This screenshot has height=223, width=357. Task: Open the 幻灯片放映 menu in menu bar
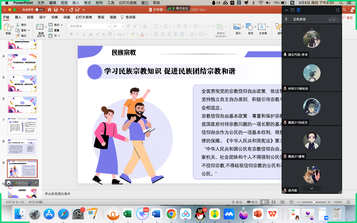coord(128,3)
